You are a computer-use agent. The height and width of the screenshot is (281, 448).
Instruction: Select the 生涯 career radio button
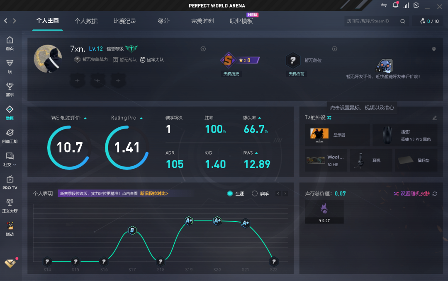point(230,194)
